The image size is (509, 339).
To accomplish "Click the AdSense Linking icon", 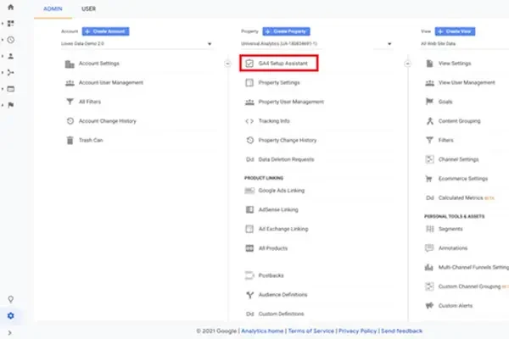I will pyautogui.click(x=249, y=209).
